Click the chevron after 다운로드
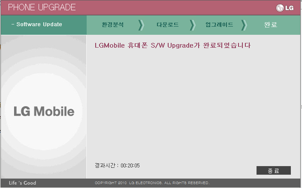 (x=193, y=25)
